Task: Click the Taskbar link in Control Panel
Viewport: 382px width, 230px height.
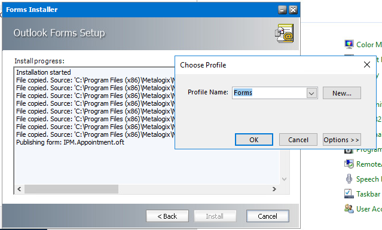Action: pyautogui.click(x=368, y=194)
